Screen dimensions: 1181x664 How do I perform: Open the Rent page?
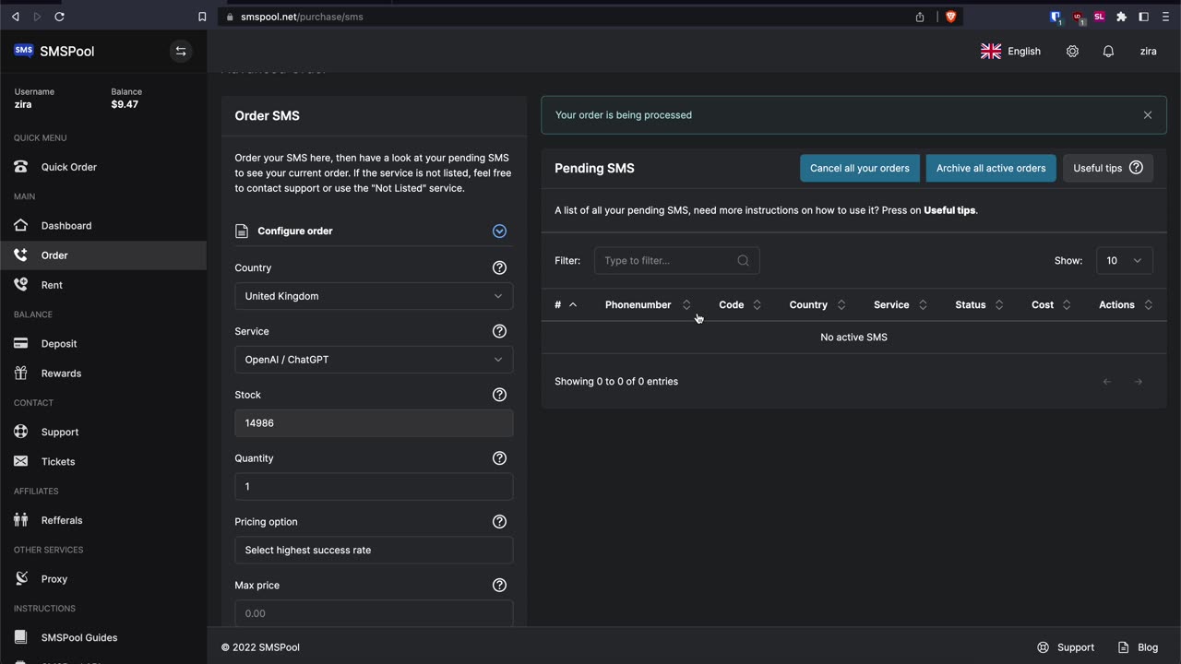point(52,285)
